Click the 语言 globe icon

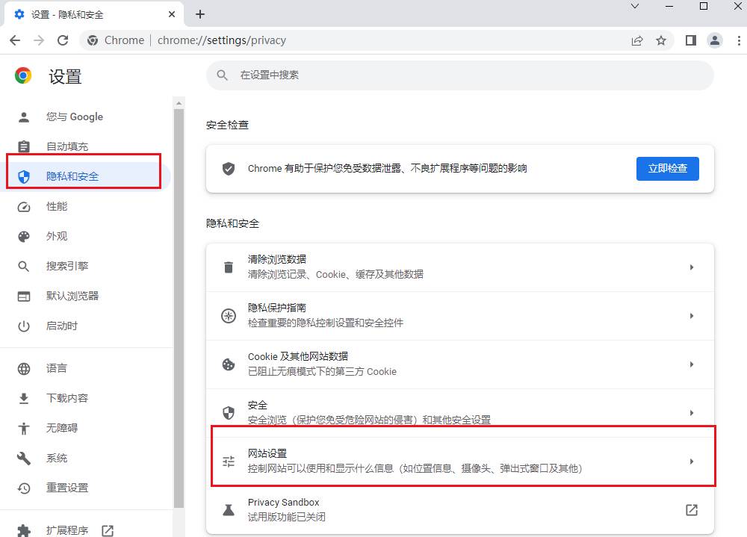24,369
